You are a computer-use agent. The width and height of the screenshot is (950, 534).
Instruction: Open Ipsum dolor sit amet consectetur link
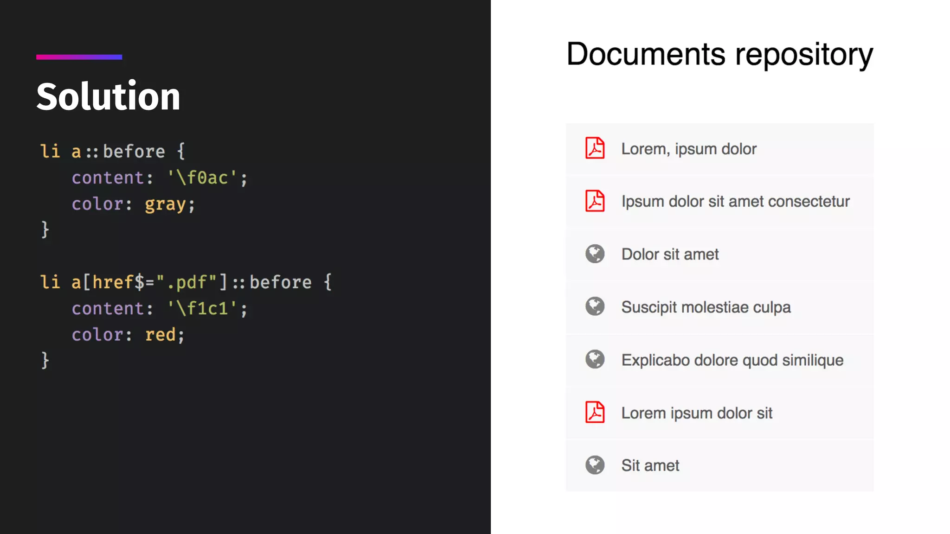(735, 202)
